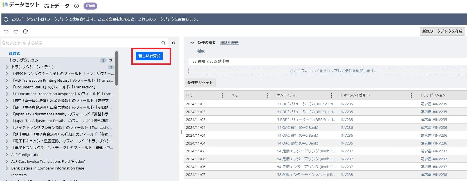Viewport: 467px width, 181px height.
Task: Open the 日付 column options menu
Action: point(222,95)
